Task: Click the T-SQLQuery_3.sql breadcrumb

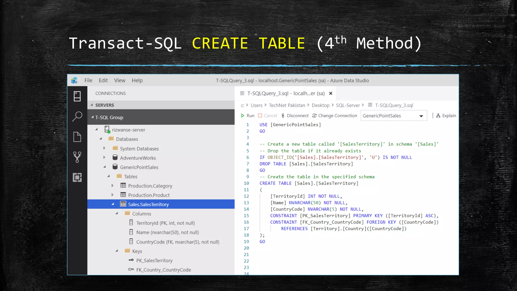Action: [394, 105]
